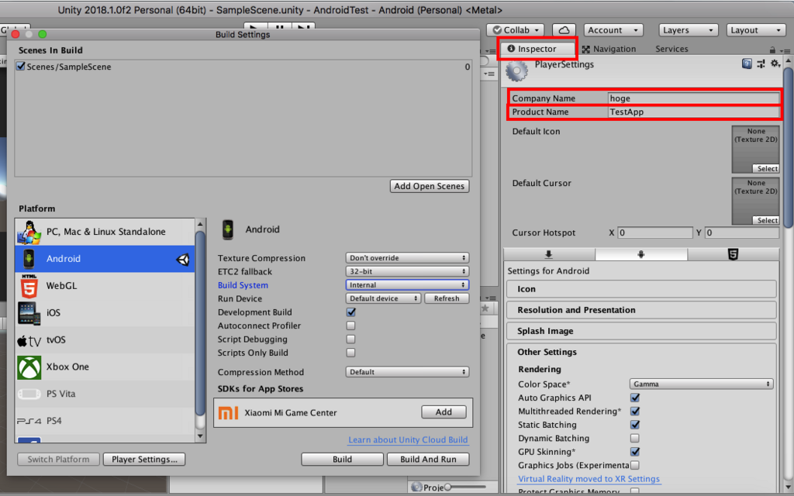Open Learn about Unity Cloud Build link
This screenshot has width=794, height=496.
[x=408, y=440]
